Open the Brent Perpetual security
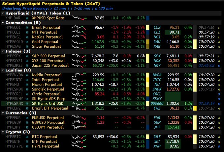The height and width of the screenshot is (152, 224). [46, 28]
